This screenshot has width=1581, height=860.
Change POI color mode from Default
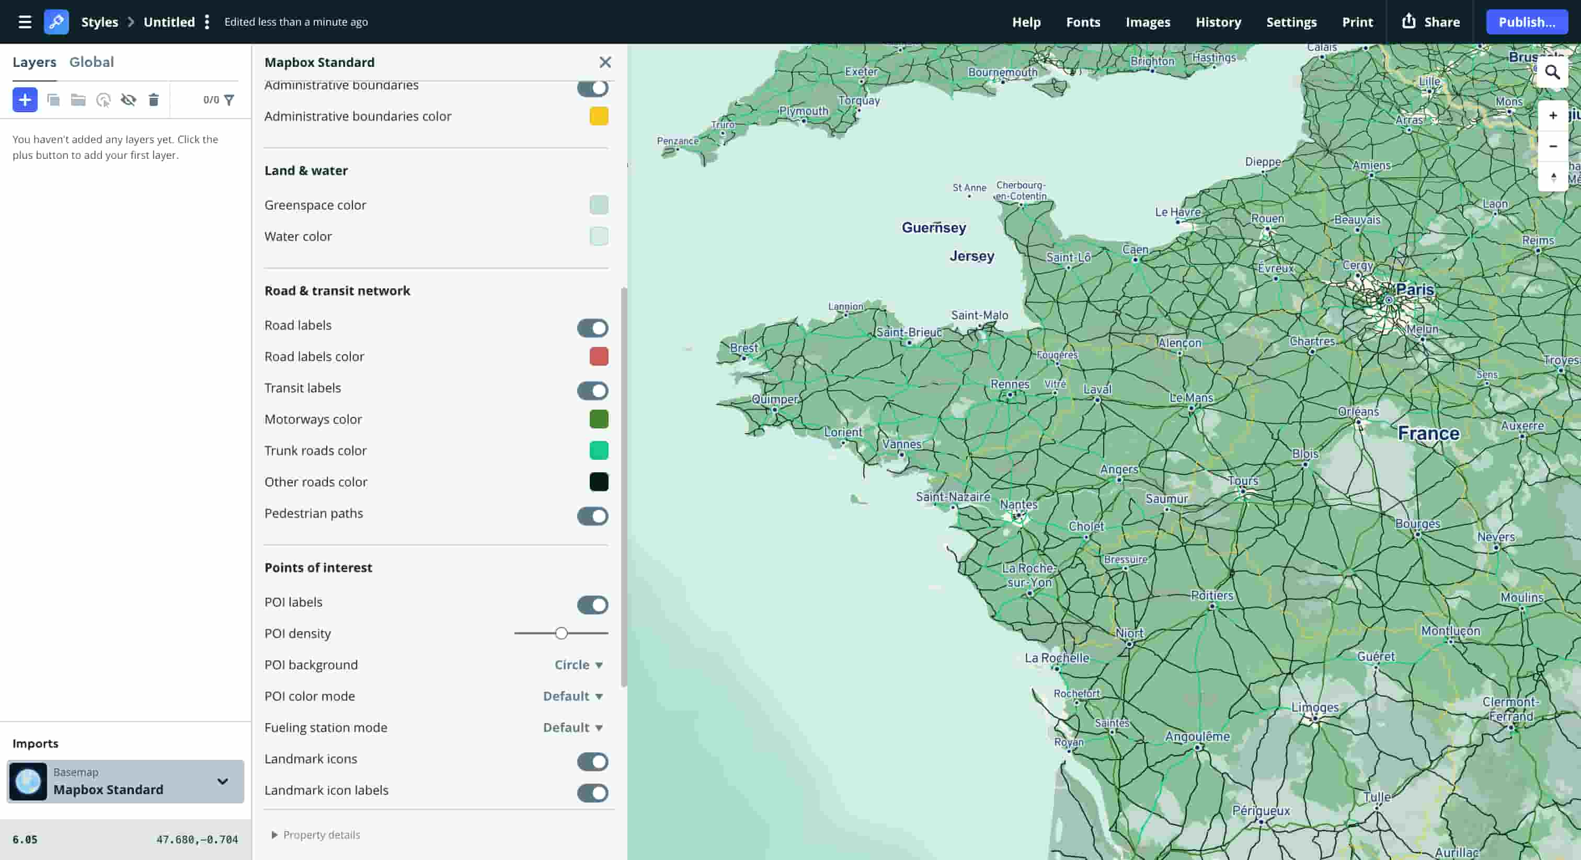point(572,696)
